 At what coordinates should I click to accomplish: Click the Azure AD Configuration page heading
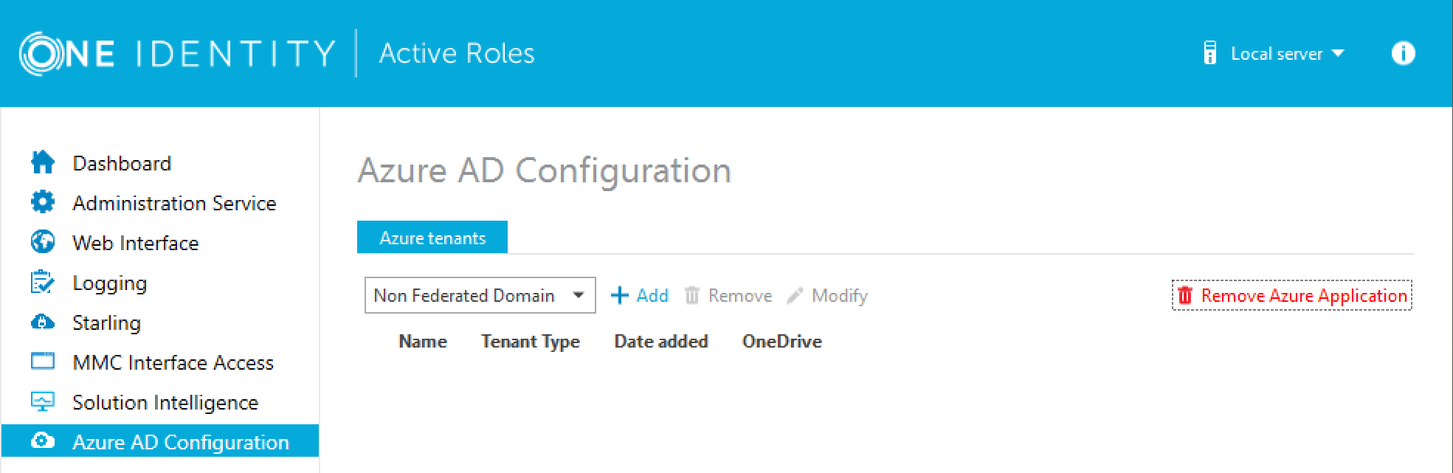coord(545,170)
